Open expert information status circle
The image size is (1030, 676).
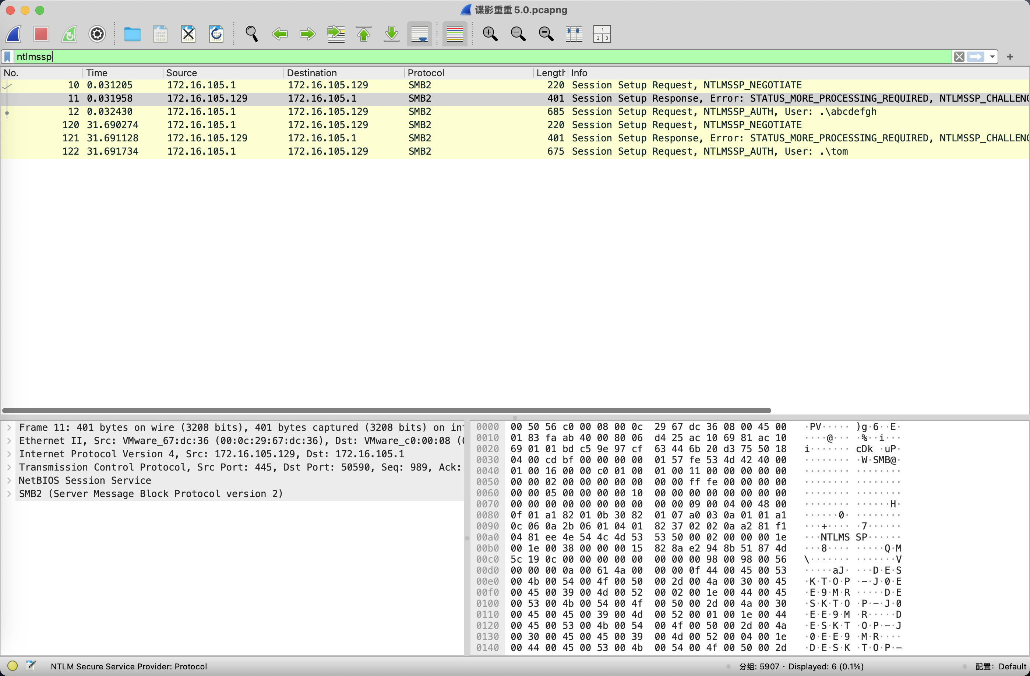13,666
